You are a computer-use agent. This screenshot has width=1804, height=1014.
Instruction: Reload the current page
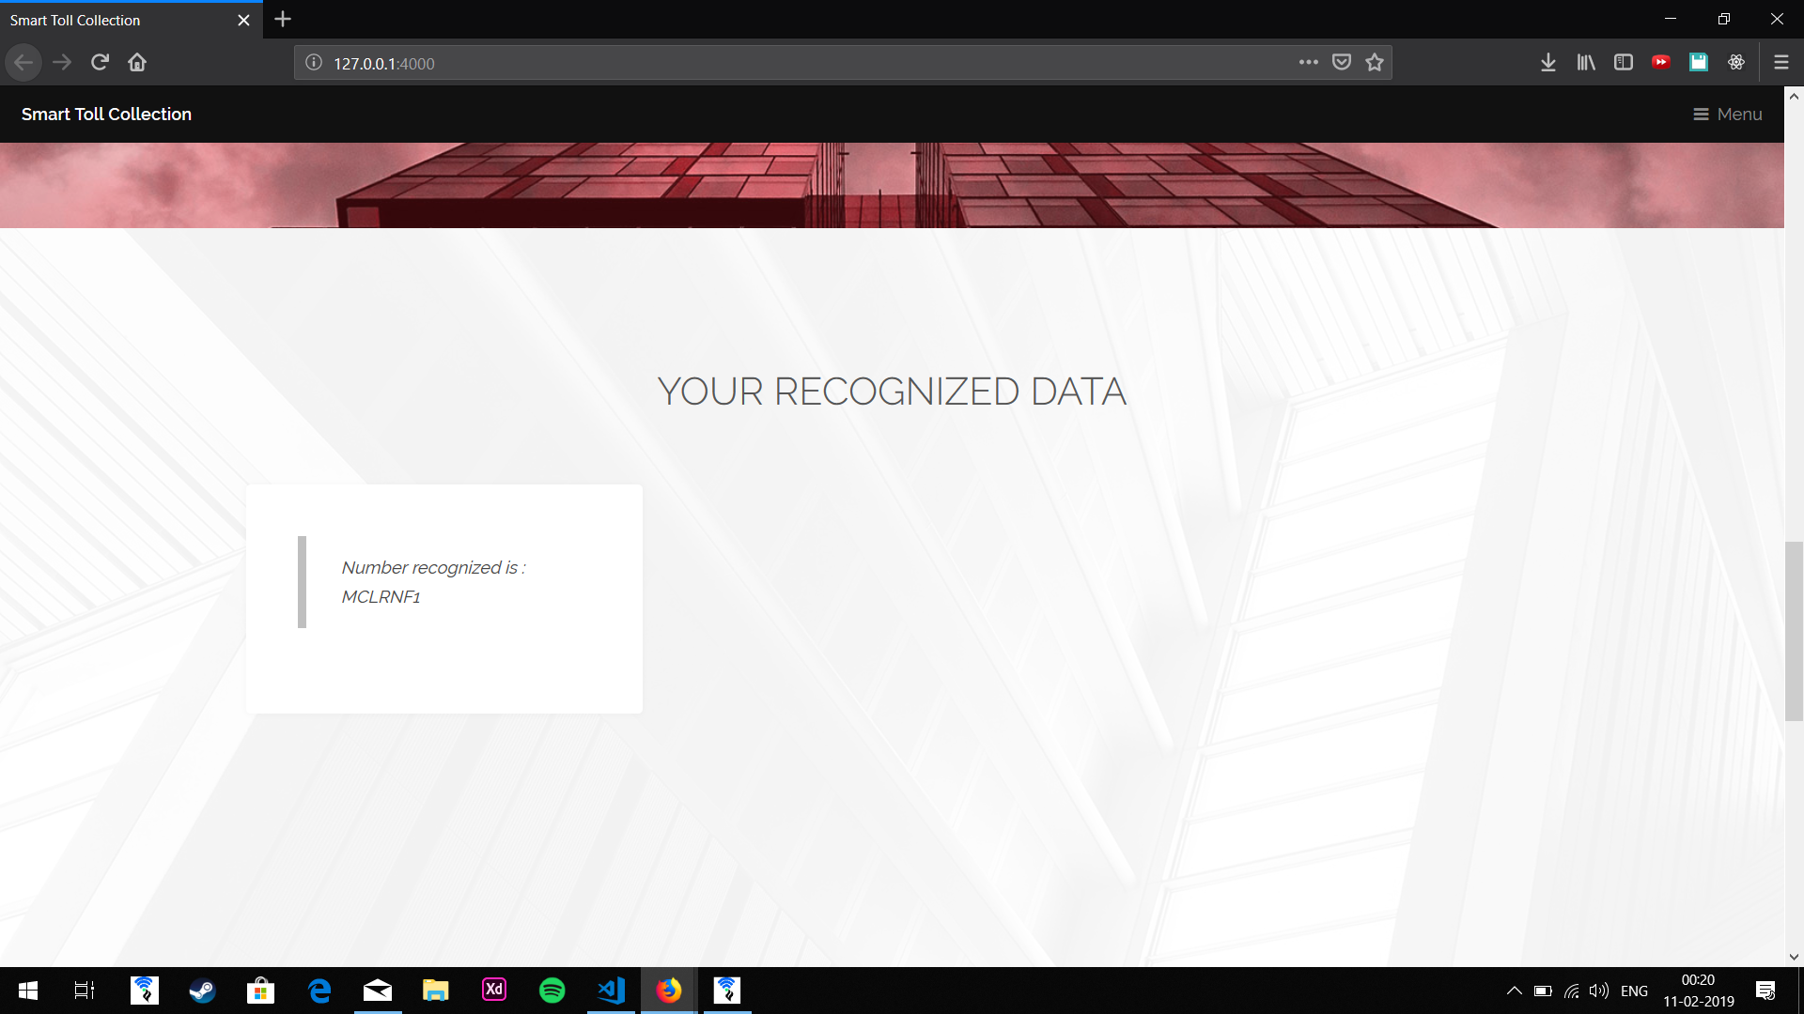100,62
